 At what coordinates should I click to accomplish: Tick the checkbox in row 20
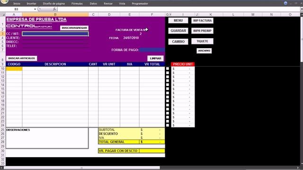coord(168,109)
